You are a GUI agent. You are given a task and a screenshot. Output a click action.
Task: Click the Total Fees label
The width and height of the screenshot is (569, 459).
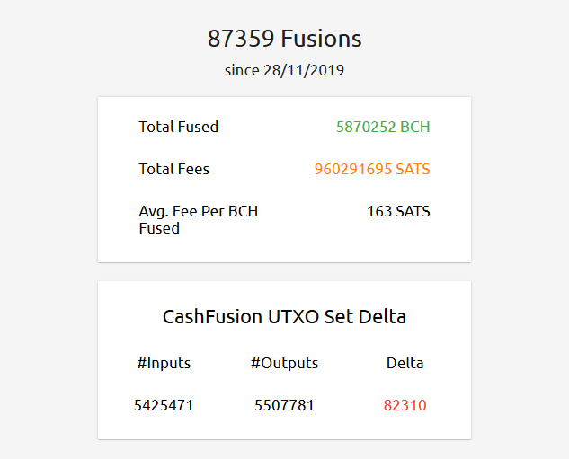coord(174,169)
